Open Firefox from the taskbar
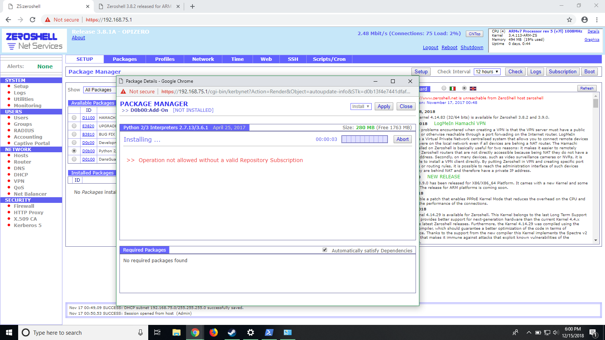The width and height of the screenshot is (605, 340). (214, 332)
